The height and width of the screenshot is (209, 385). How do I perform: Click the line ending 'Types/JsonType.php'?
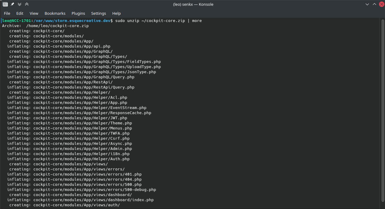tap(82, 72)
